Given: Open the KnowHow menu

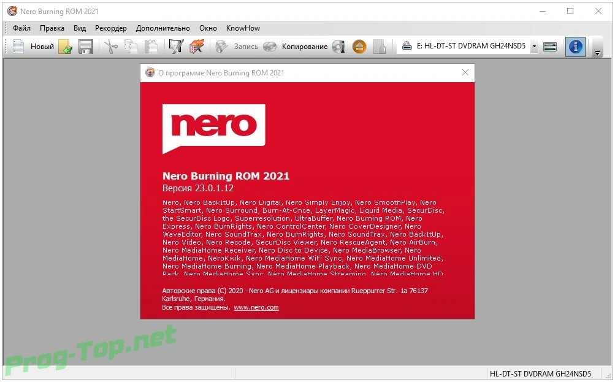Looking at the screenshot, I should tap(243, 28).
